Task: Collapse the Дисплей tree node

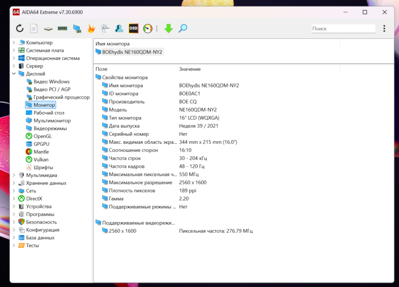Action: [14, 74]
